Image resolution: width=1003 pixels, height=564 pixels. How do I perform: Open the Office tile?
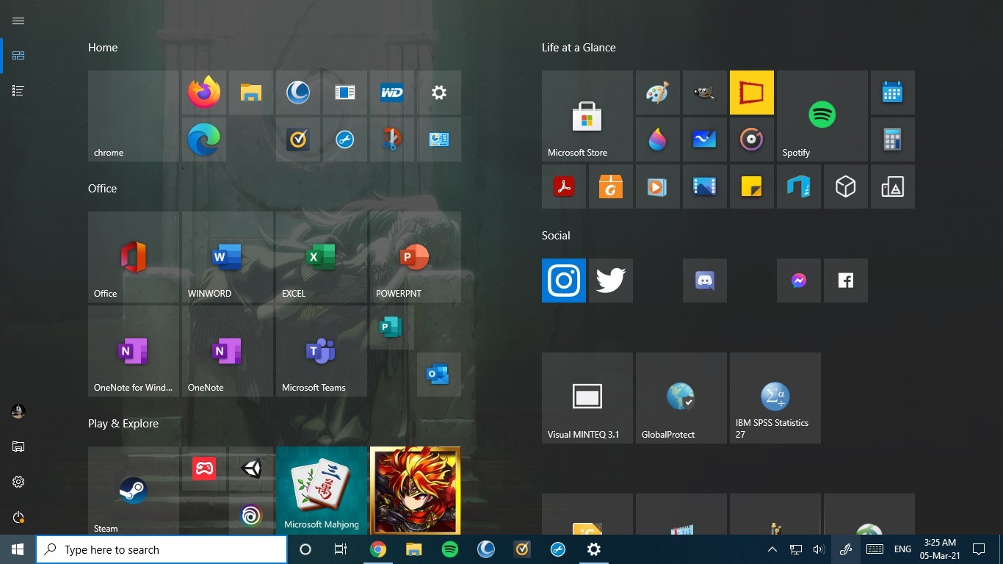[x=134, y=257]
